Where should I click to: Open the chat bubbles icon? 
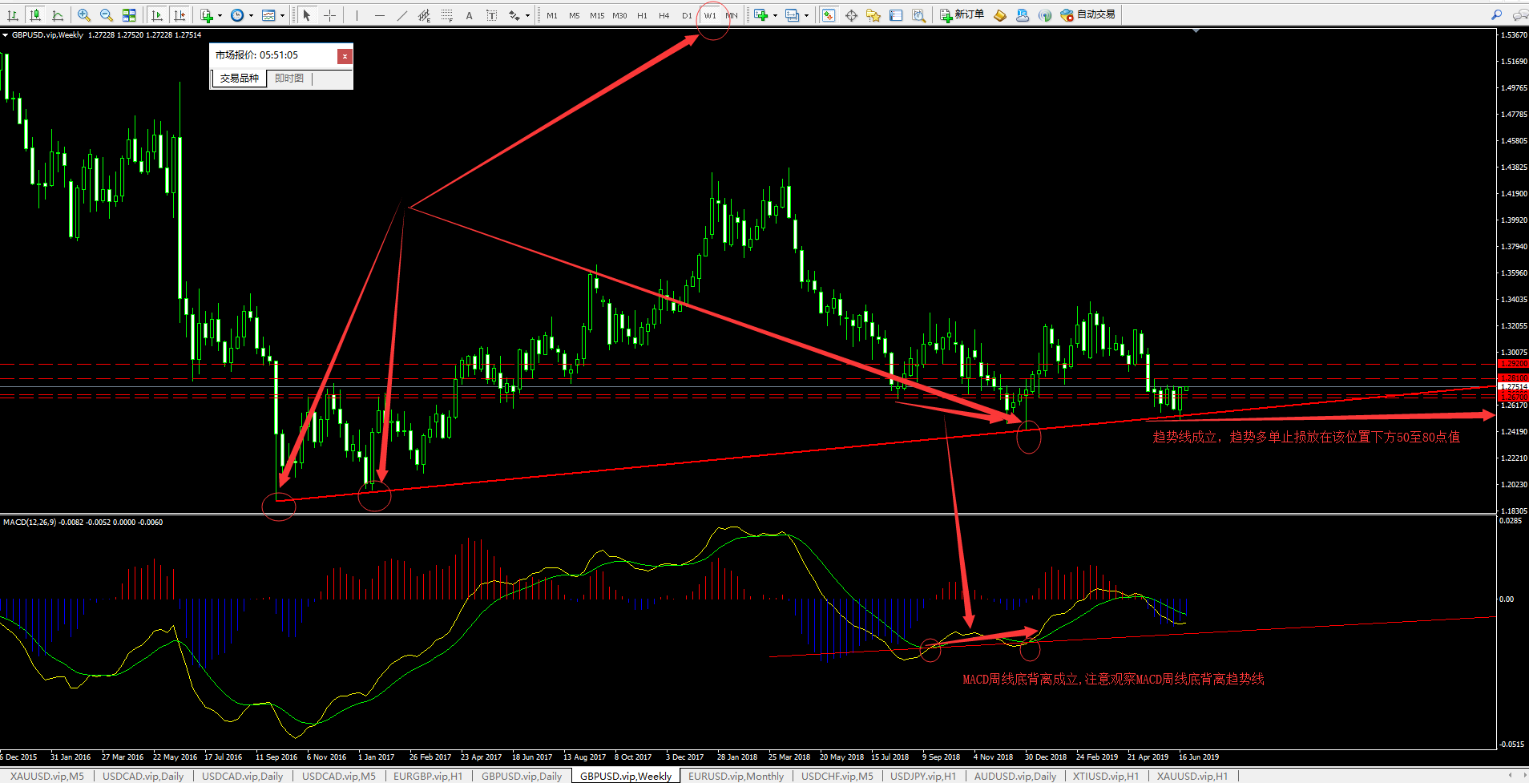tap(1519, 15)
